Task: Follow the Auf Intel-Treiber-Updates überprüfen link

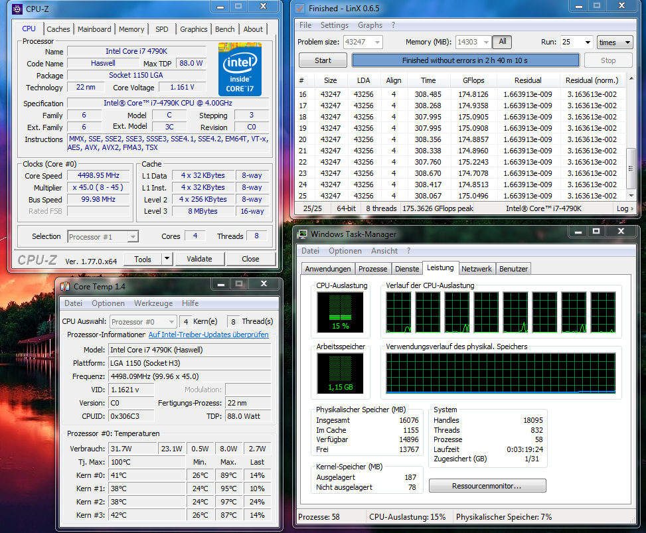Action: coord(208,335)
